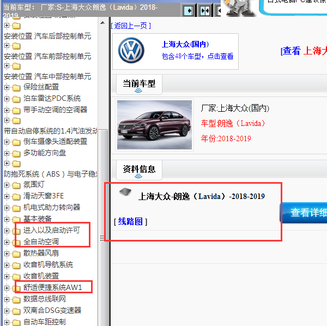This screenshot has width=327, height=326.
Task: Select 防抱死系统（ABS）与电子稳 entry
Action: (x=51, y=174)
